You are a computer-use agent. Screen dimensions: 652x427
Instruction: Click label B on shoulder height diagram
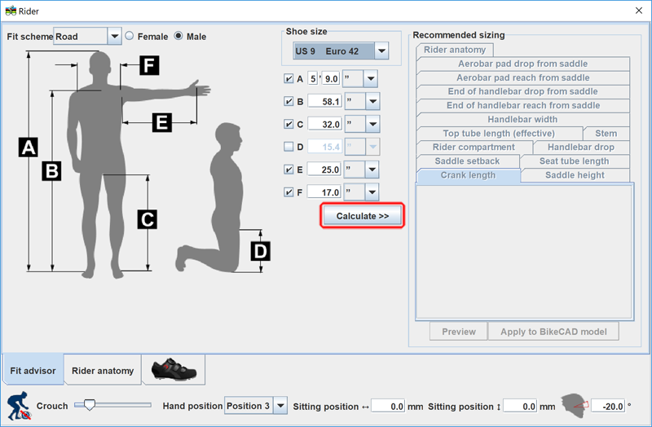click(x=51, y=171)
